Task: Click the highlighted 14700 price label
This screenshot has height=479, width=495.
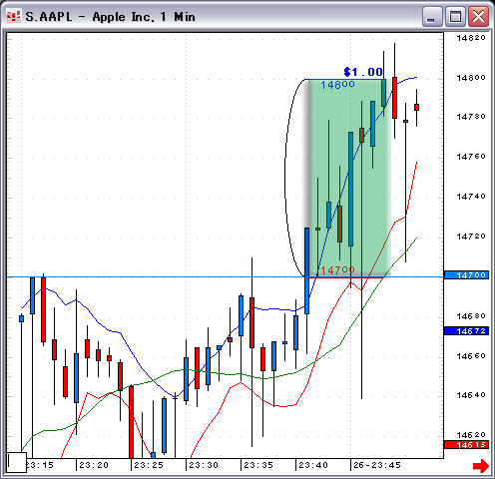Action: pos(466,275)
